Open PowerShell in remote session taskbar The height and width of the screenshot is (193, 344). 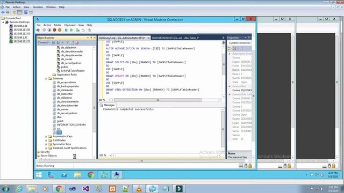pos(64,175)
